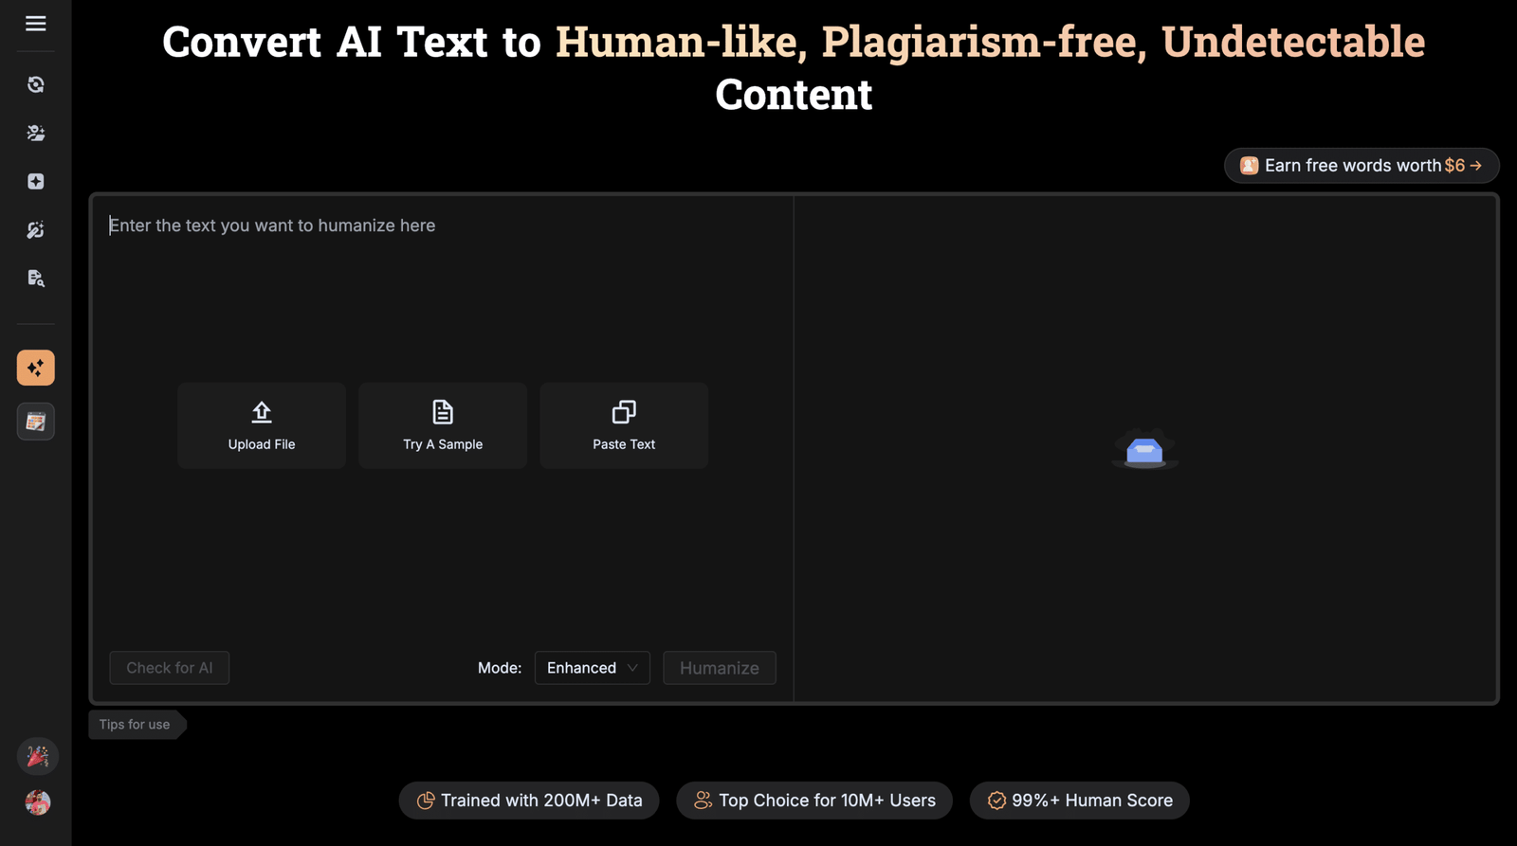Click the magic wand sparkle sidebar icon
Viewport: 1517px width, 846px height.
point(36,230)
